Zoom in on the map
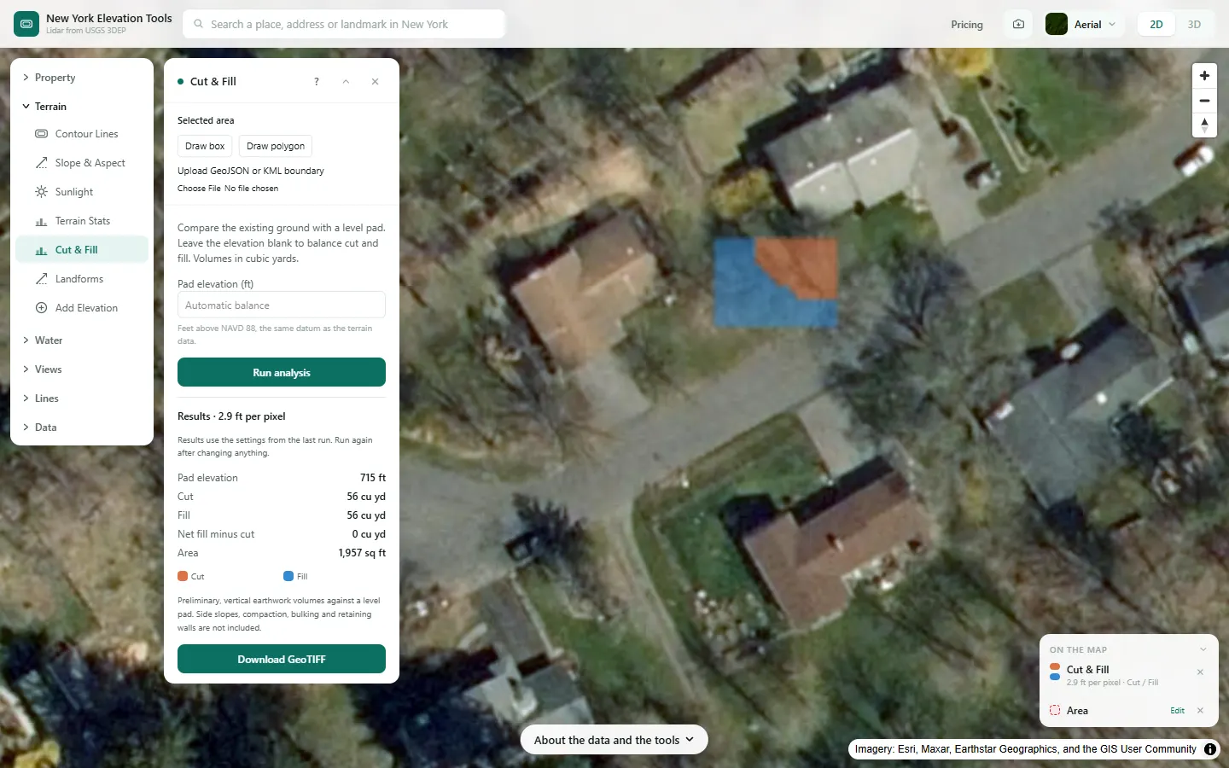Screen dimensions: 1229x768 tap(1204, 76)
